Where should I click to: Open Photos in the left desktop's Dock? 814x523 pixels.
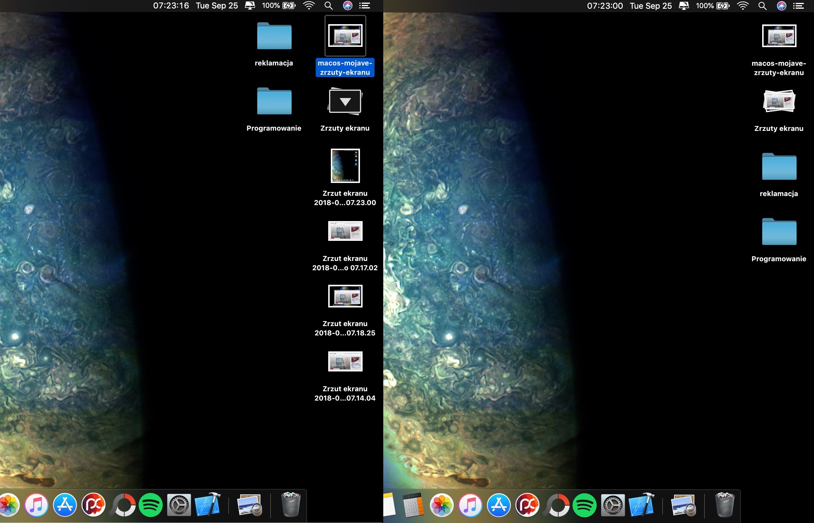8,505
